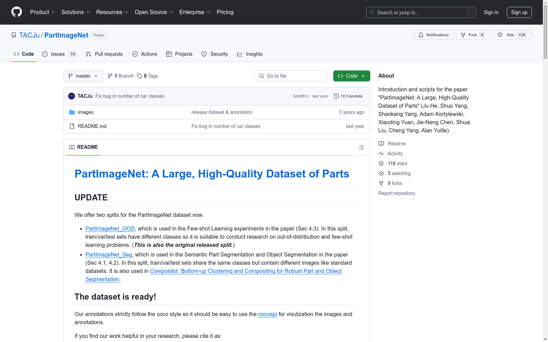This screenshot has height=342, width=548.
Task: Expand the Open Source menu
Action: [154, 12]
